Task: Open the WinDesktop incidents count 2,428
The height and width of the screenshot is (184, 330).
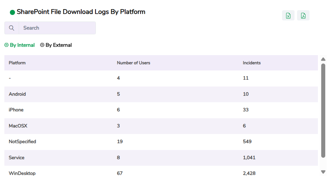Action: (249, 173)
